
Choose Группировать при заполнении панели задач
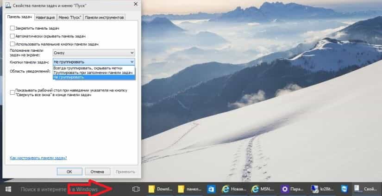(x=94, y=73)
